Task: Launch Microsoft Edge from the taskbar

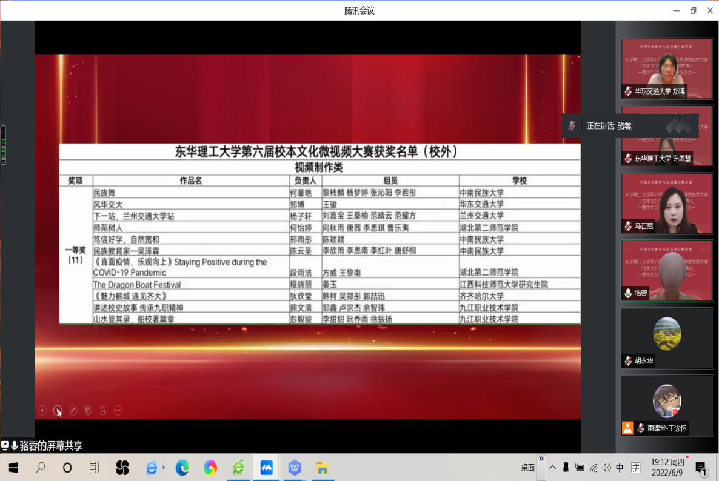Action: [x=182, y=468]
